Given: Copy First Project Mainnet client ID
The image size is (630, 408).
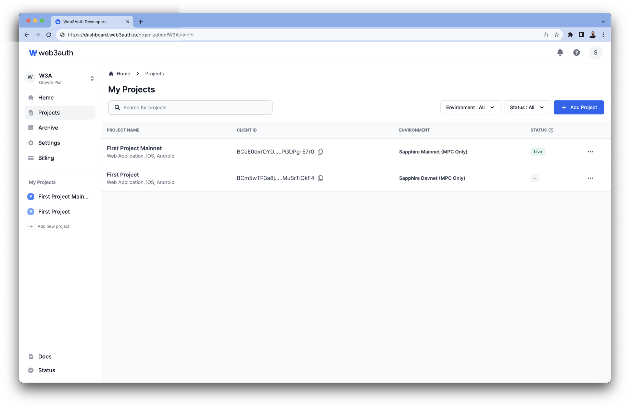Looking at the screenshot, I should coord(320,152).
